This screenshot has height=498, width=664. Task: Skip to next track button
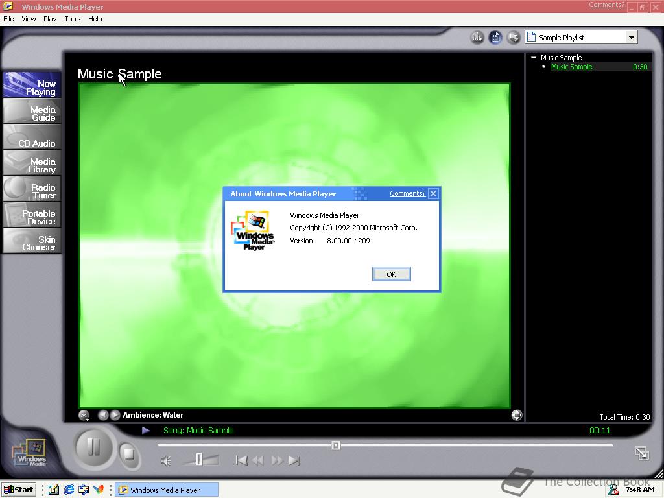pyautogui.click(x=294, y=460)
